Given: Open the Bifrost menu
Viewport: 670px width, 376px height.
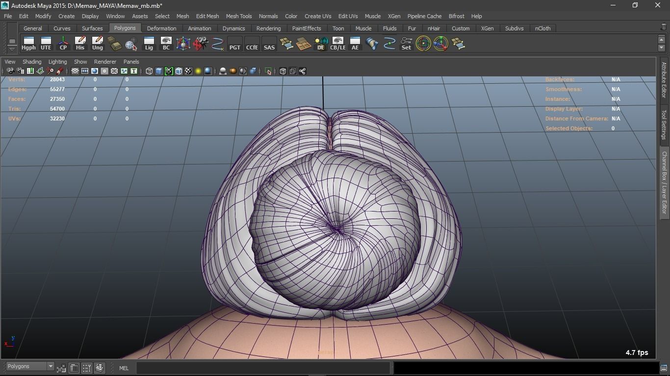Looking at the screenshot, I should tap(456, 16).
